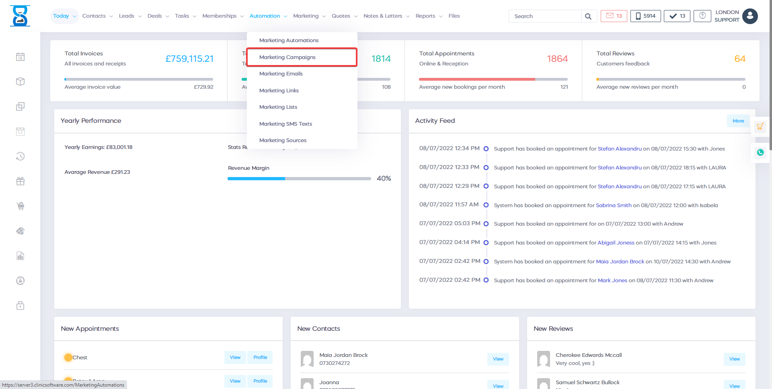Select Marketing Sources menu entry
772x389 pixels.
(283, 141)
